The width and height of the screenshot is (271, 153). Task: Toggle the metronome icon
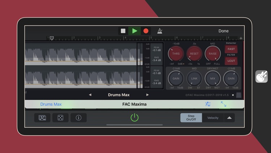[x=160, y=31]
